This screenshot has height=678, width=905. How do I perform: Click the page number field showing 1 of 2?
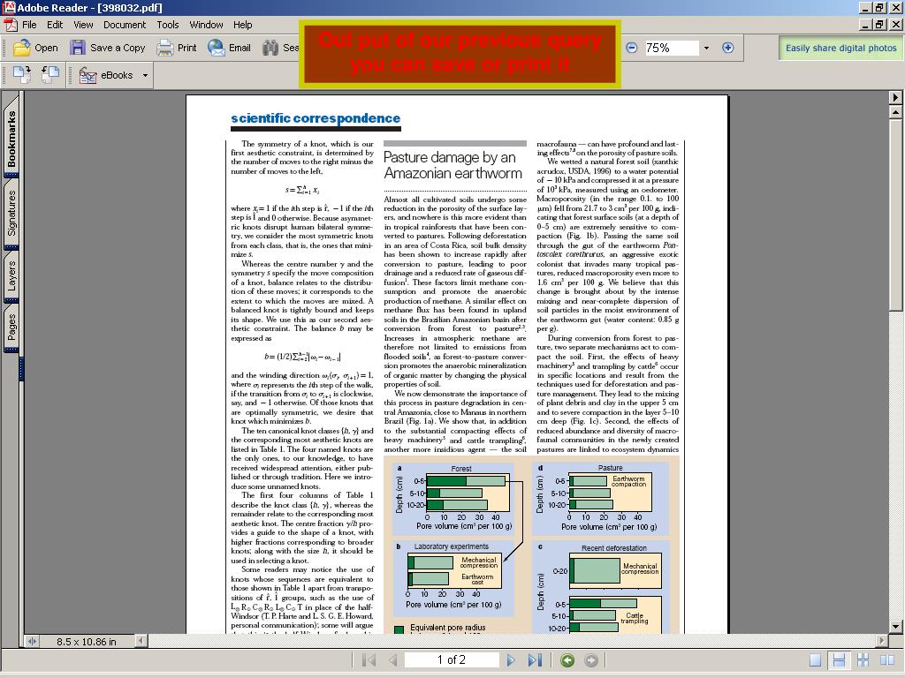pyautogui.click(x=452, y=659)
